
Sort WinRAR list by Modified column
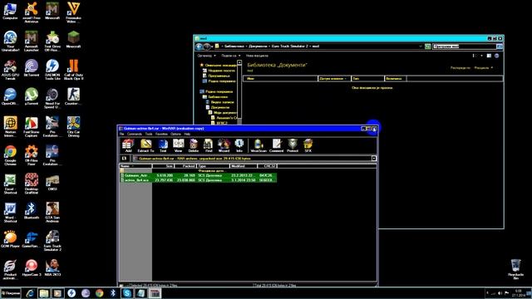click(244, 166)
